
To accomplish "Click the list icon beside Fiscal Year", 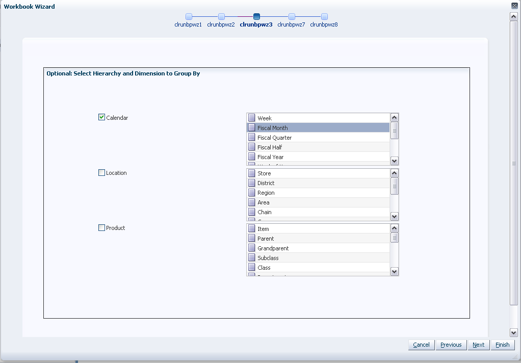I will [x=251, y=156].
